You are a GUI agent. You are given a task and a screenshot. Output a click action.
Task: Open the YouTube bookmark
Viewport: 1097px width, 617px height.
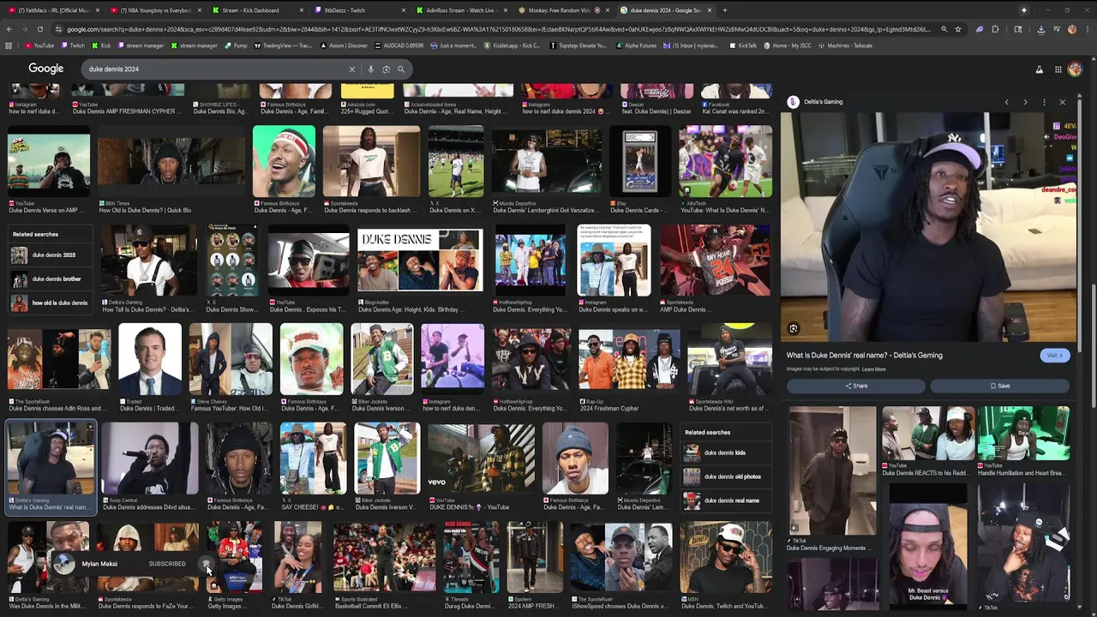(x=39, y=45)
